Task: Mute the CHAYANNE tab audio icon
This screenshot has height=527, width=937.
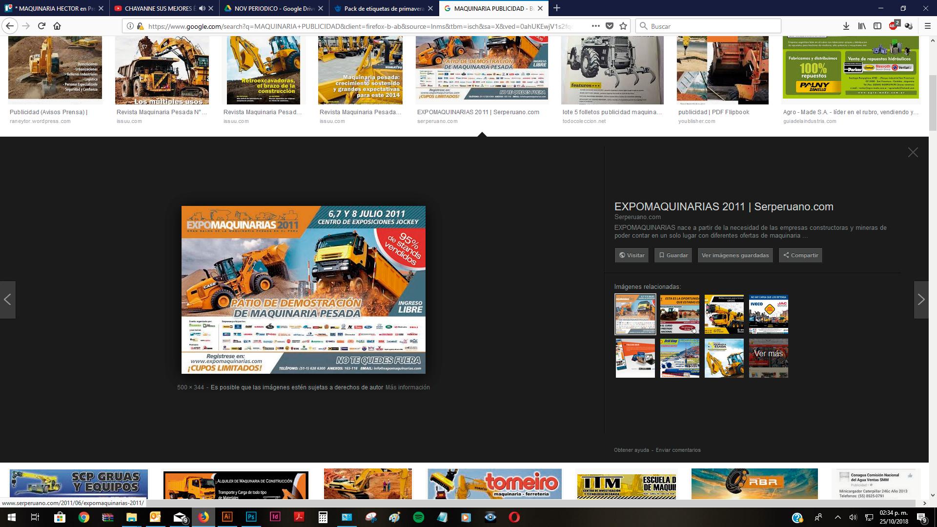Action: 202,8
